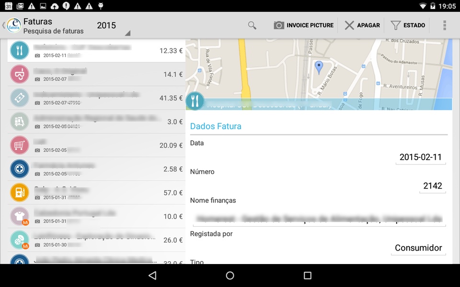
Task: Tap the R. Mário Botas map area
Action: 327,80
